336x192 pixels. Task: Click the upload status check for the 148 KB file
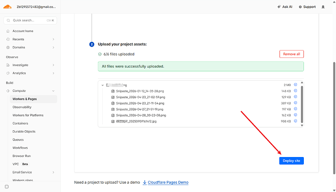[x=296, y=91]
